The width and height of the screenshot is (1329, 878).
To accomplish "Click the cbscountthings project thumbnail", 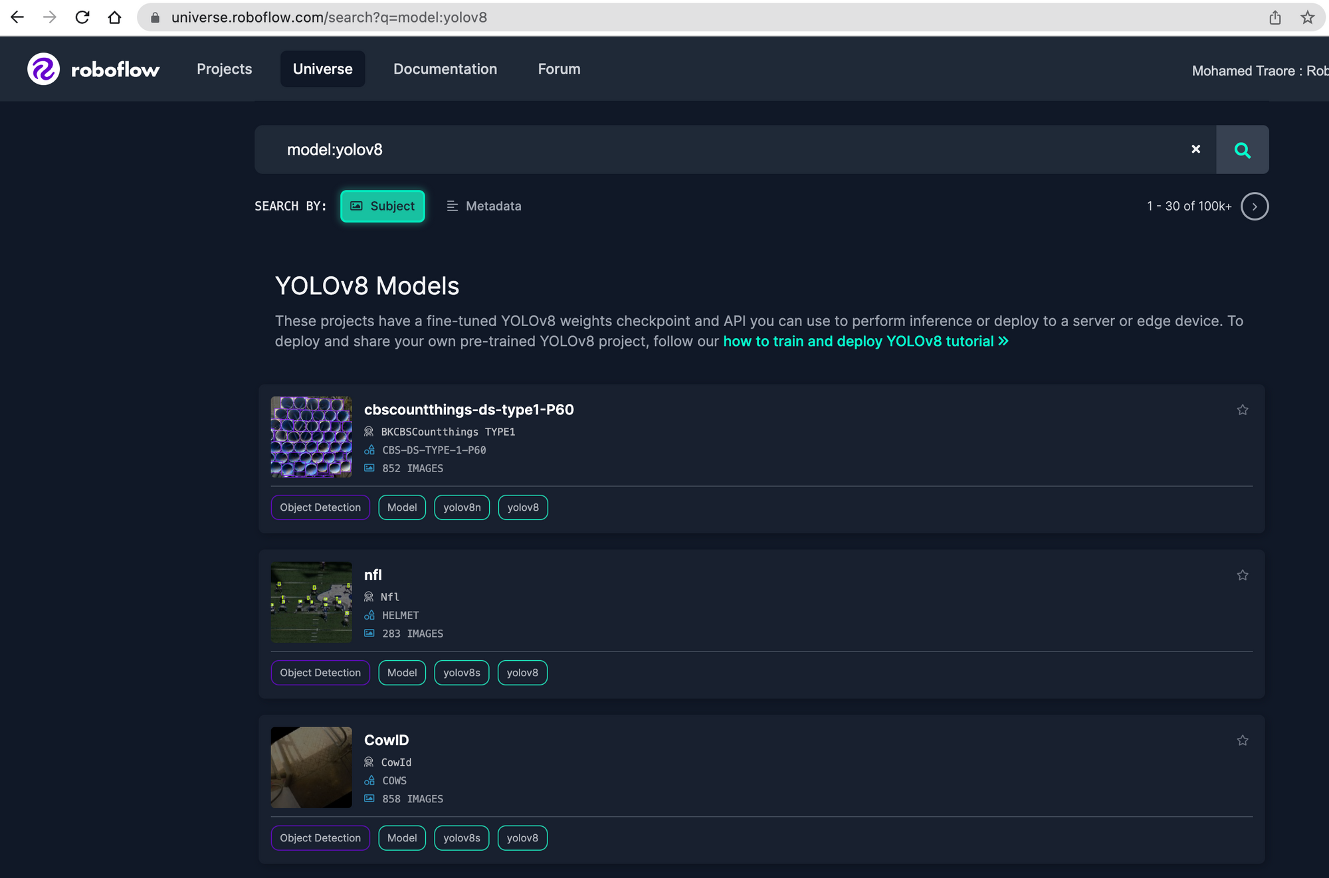I will coord(310,436).
